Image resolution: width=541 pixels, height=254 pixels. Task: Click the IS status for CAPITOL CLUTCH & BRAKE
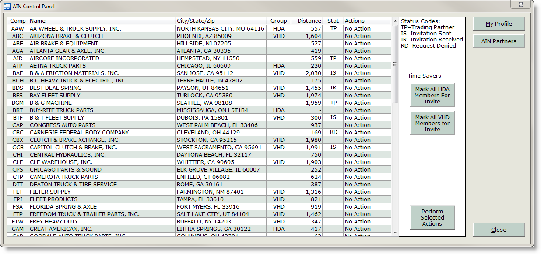click(x=333, y=147)
